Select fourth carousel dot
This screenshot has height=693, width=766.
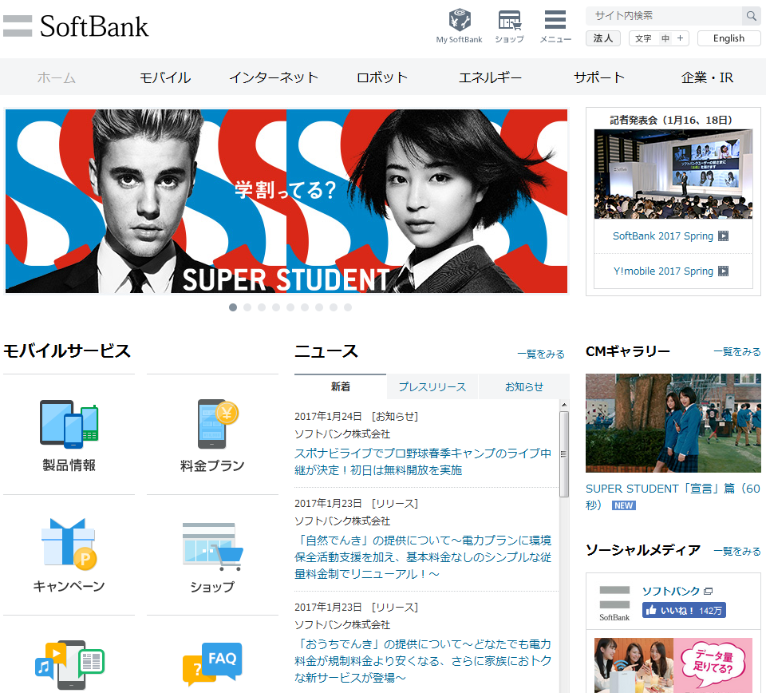tap(276, 307)
